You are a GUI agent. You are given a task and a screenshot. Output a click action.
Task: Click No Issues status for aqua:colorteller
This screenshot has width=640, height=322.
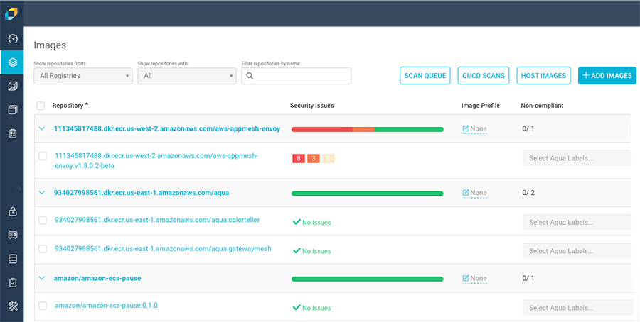[312, 222]
